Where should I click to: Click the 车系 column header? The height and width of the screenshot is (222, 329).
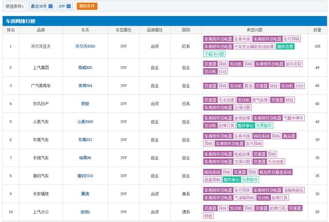click(85, 30)
